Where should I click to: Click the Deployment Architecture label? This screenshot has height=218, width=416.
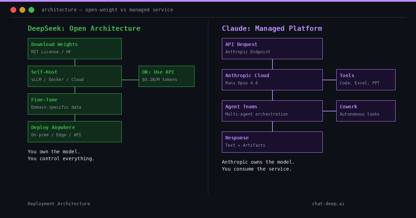[x=59, y=203]
